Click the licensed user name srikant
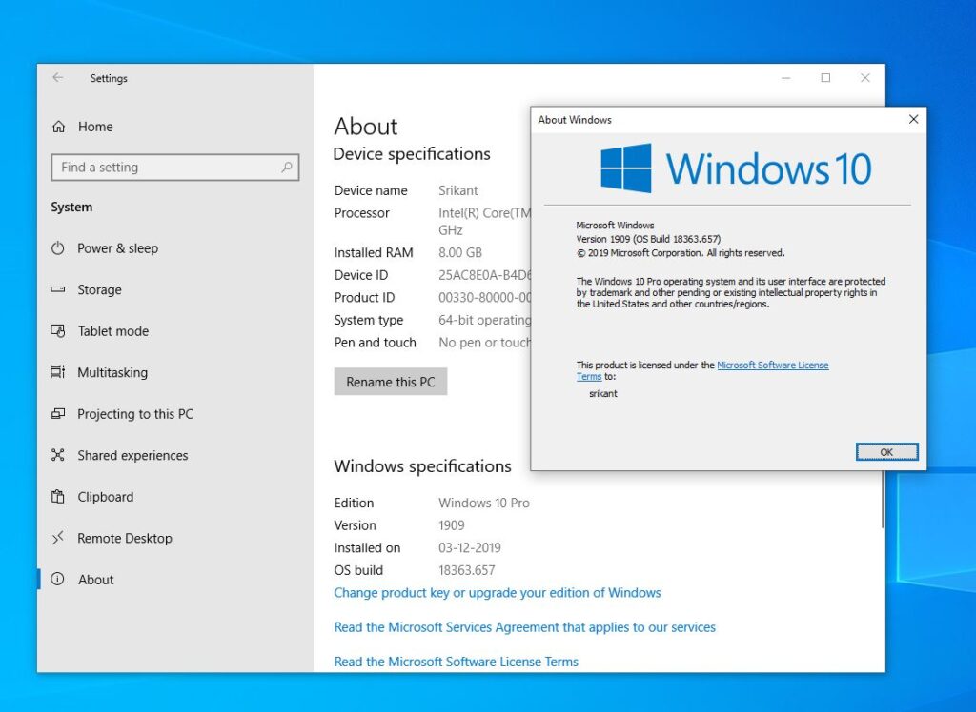Image resolution: width=976 pixels, height=712 pixels. (x=603, y=394)
